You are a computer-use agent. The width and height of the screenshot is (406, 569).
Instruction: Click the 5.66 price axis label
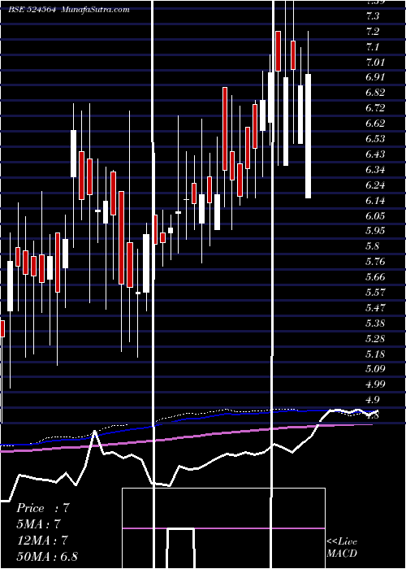click(375, 277)
